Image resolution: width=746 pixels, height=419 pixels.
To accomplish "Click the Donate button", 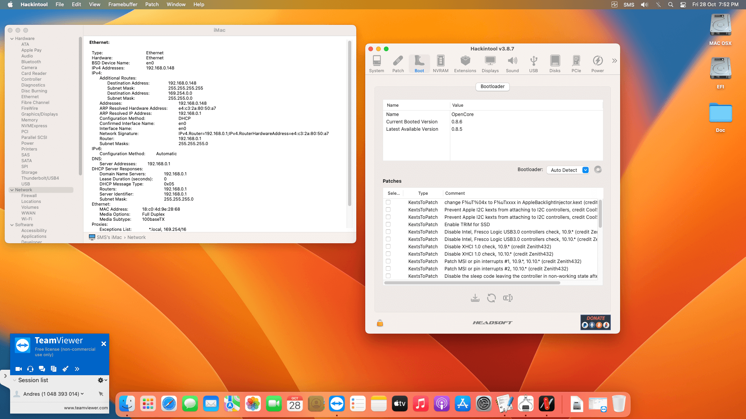I will [x=595, y=322].
